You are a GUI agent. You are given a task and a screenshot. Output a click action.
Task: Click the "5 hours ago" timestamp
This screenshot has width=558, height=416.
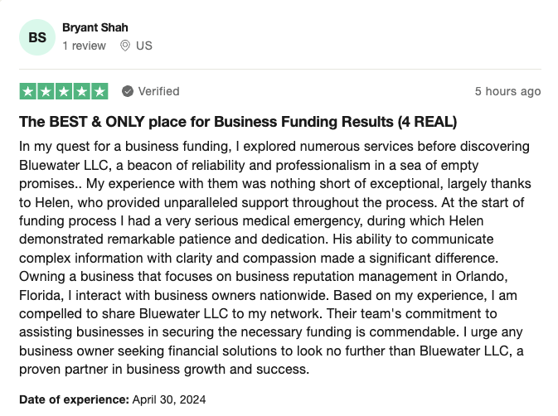507,91
